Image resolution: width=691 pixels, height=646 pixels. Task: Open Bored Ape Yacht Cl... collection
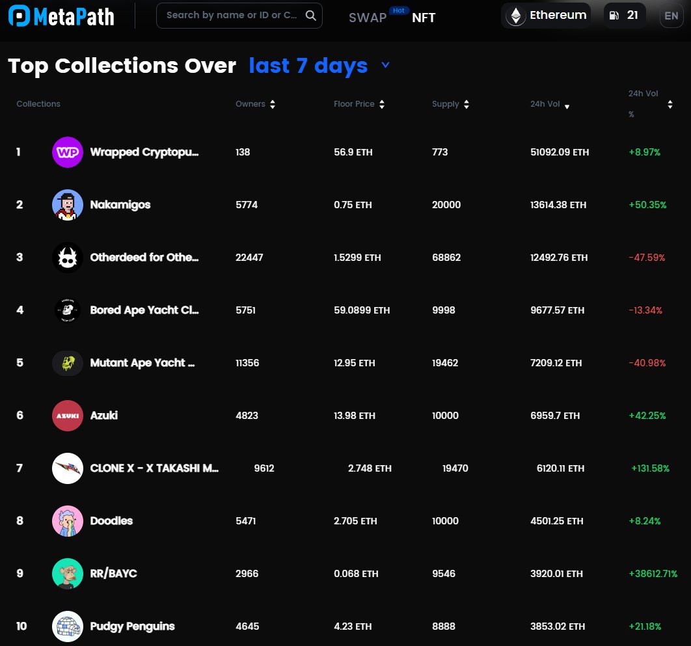(144, 310)
